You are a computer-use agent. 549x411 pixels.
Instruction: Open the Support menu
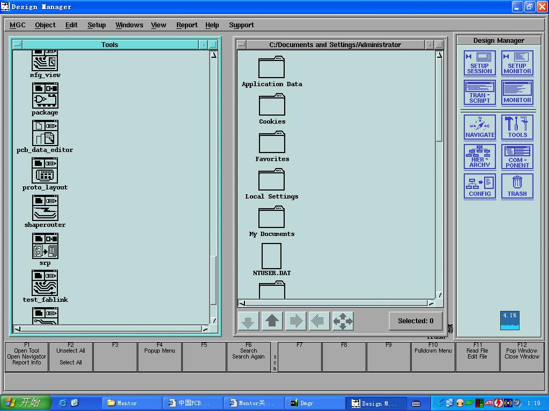coord(242,25)
